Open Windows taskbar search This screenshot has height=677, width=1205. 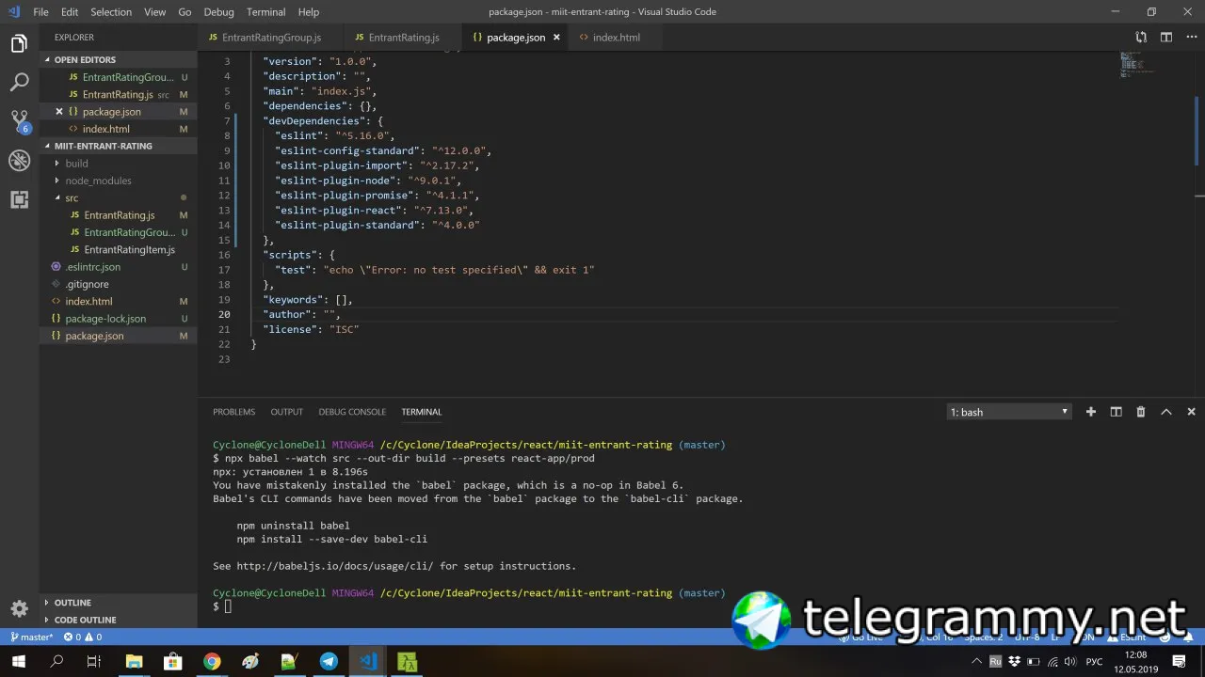click(x=56, y=662)
